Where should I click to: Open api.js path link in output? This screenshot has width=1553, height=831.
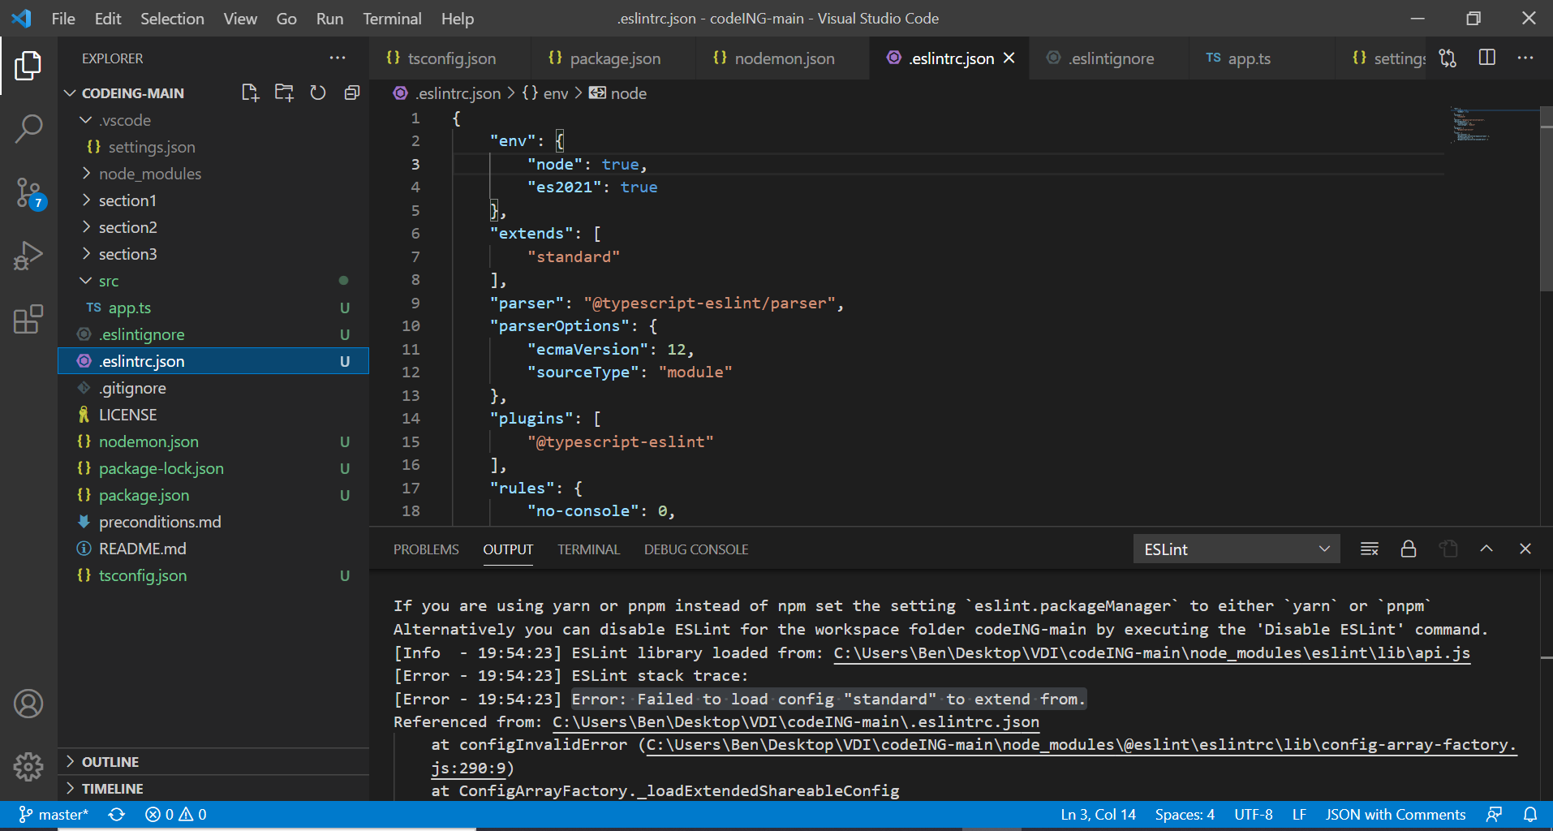click(1151, 652)
